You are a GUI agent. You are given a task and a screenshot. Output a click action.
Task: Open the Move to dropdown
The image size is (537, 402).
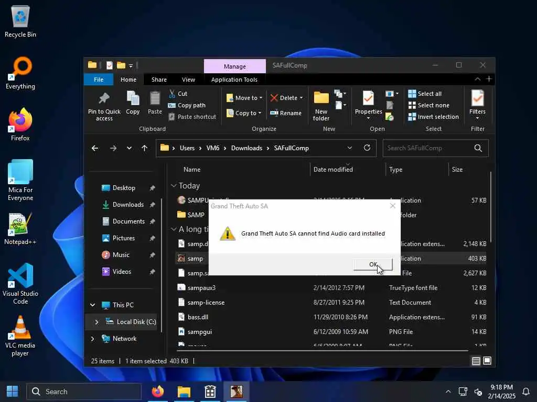click(x=244, y=98)
